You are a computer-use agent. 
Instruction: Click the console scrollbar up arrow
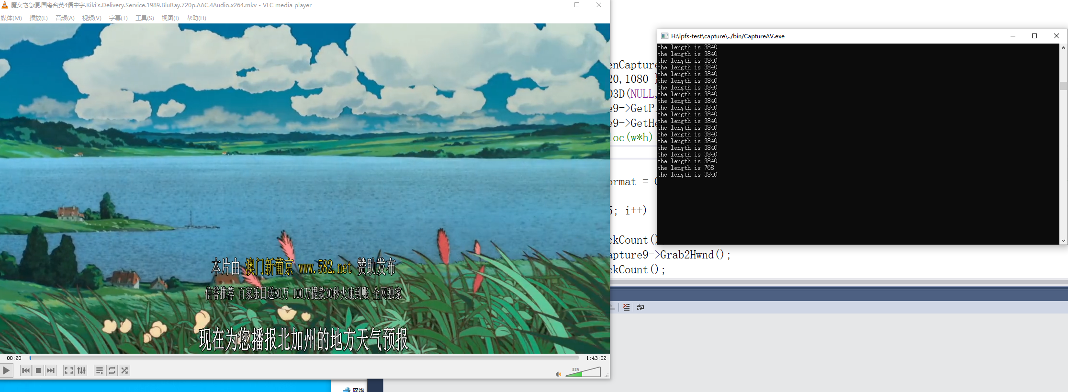pyautogui.click(x=1063, y=48)
